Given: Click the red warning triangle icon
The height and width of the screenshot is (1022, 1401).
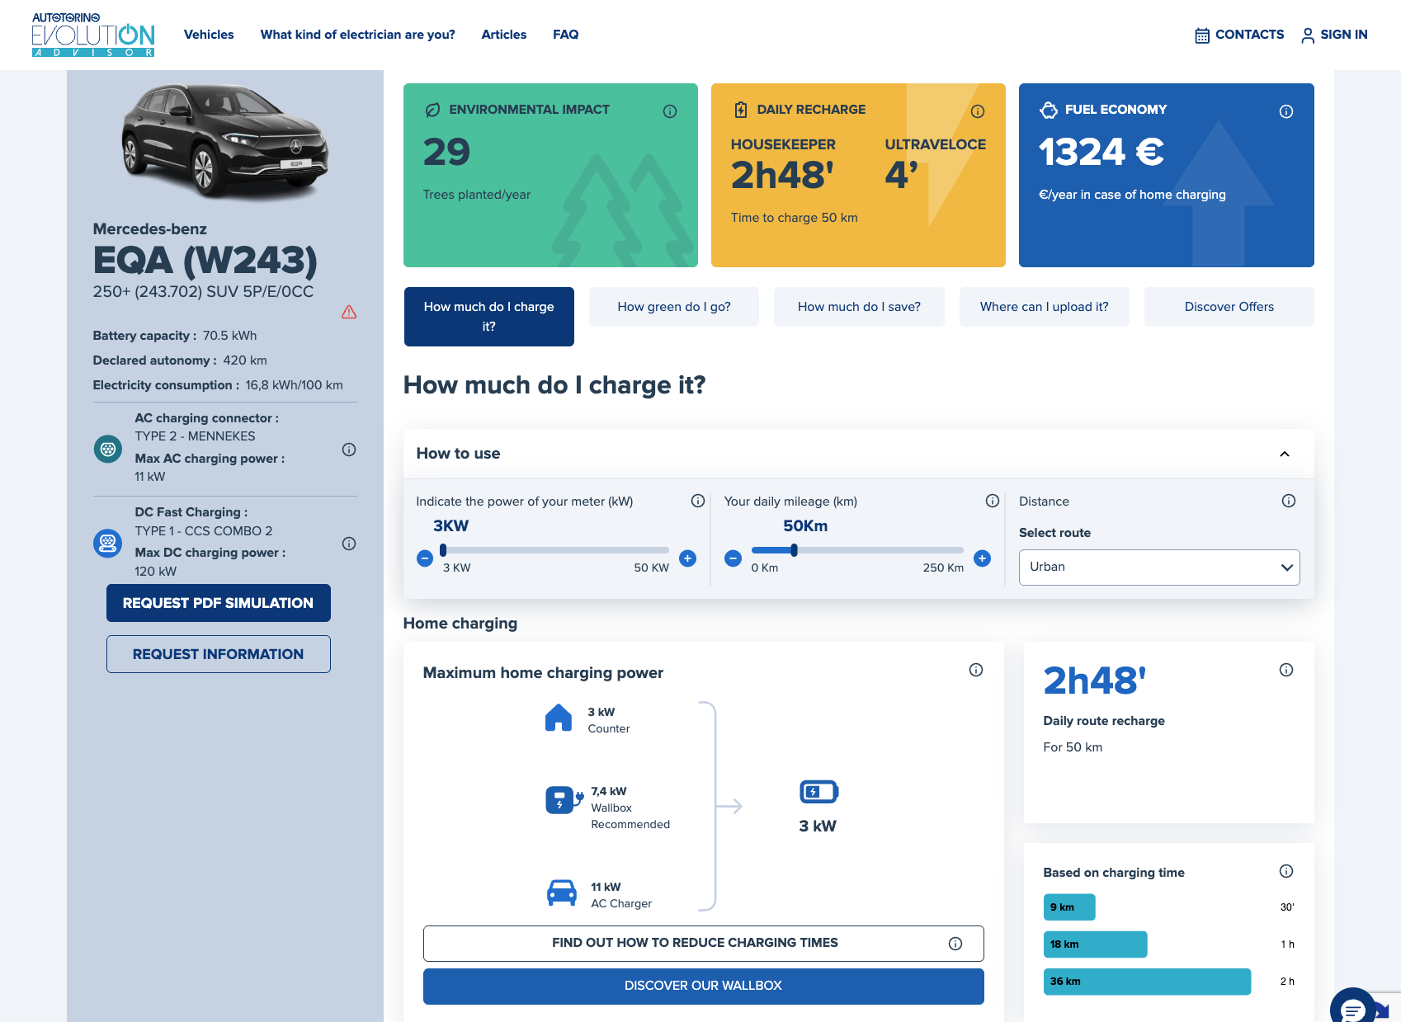Looking at the screenshot, I should 349,312.
